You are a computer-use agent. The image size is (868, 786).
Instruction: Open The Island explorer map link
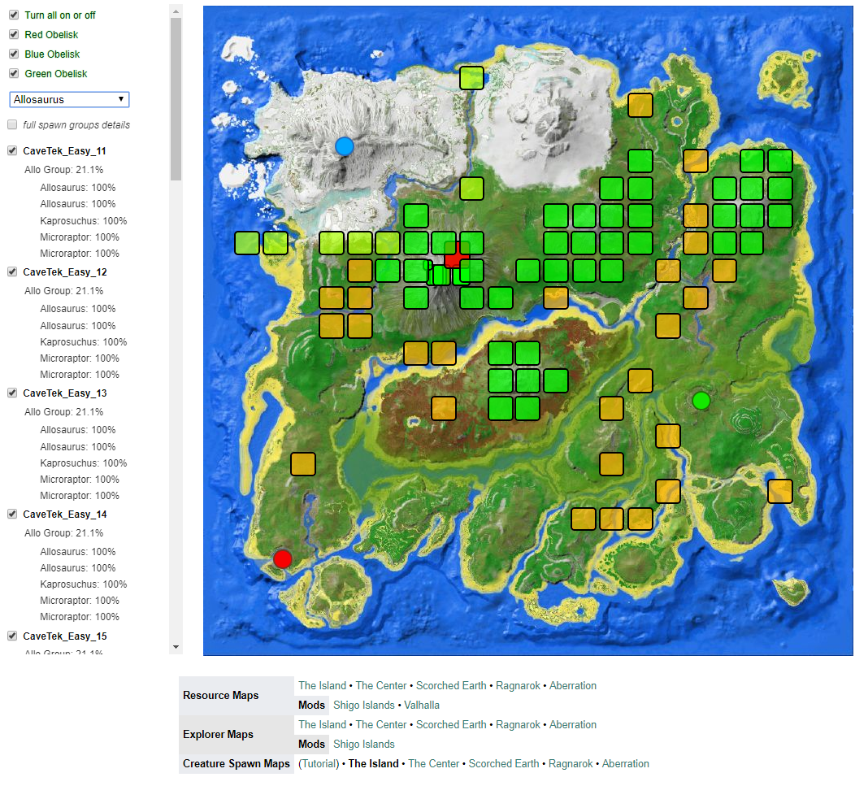click(x=322, y=724)
